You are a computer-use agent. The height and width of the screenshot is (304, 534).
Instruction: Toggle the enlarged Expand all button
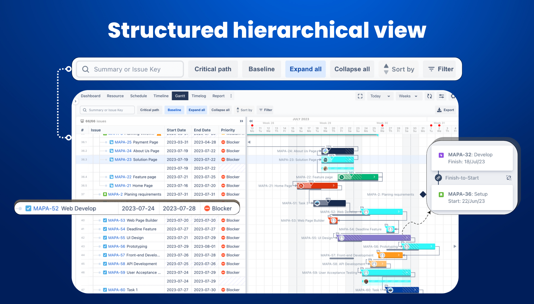click(306, 69)
